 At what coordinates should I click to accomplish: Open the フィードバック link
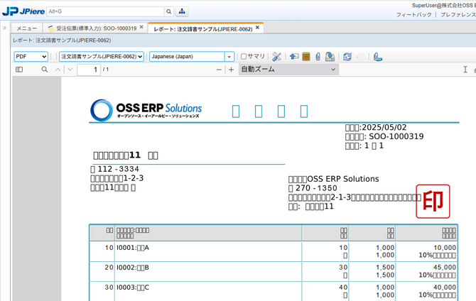413,15
